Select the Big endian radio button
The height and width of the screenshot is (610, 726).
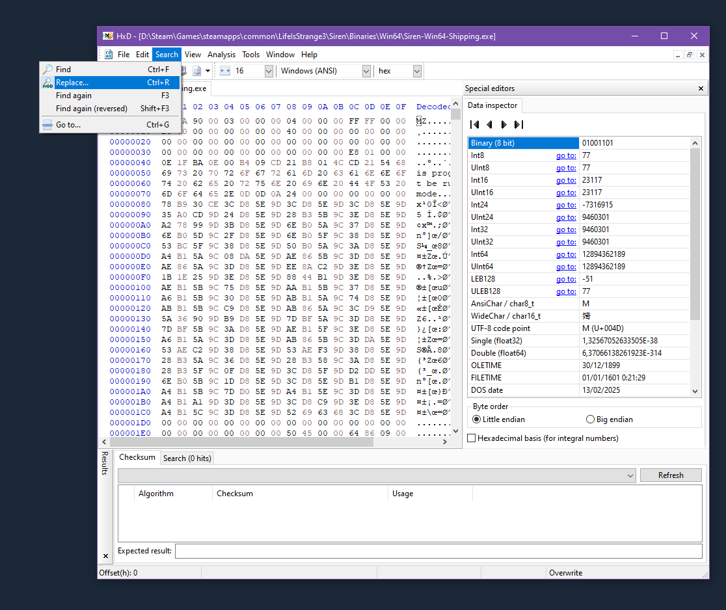[x=591, y=419]
